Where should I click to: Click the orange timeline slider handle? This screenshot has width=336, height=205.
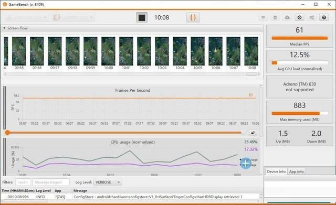click(7, 133)
